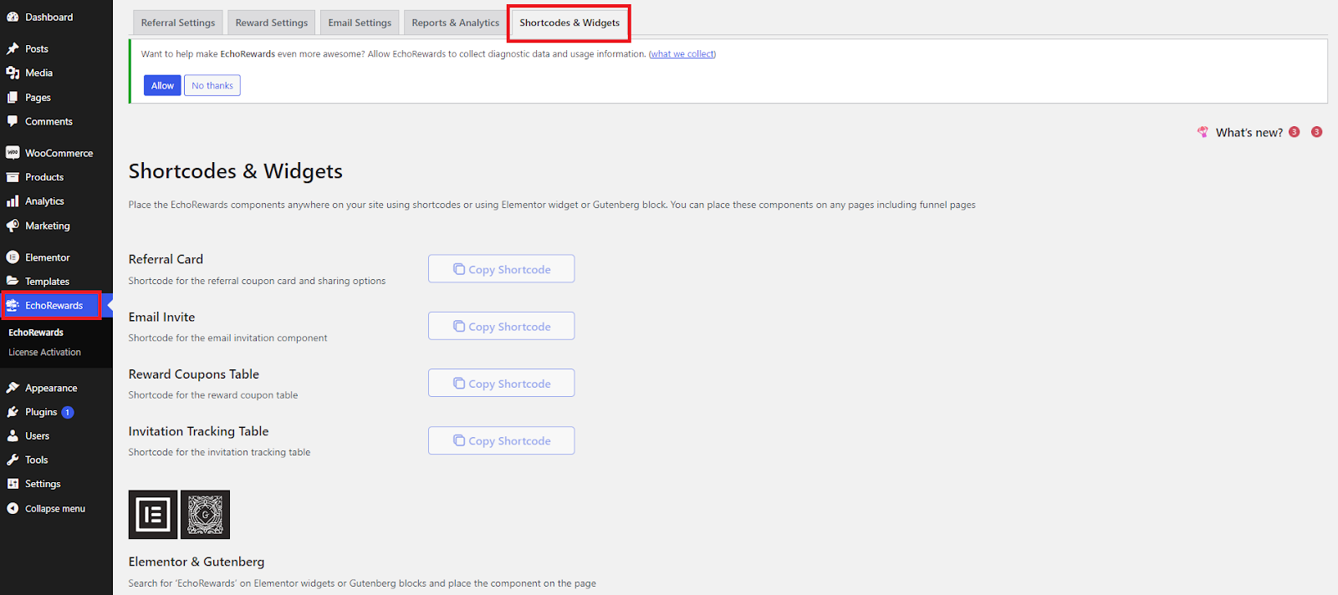Viewport: 1338px width, 595px height.
Task: Click the Elementor logo icon tile
Action: pyautogui.click(x=153, y=515)
